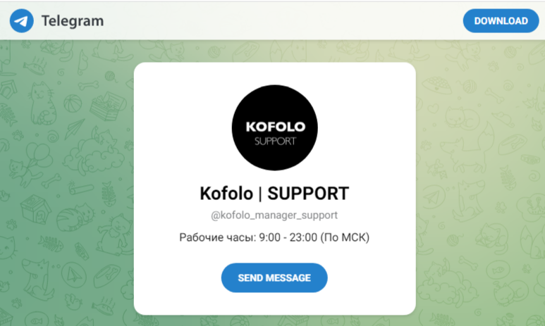Click empty area of the header bar
545x326 pixels.
click(x=278, y=21)
